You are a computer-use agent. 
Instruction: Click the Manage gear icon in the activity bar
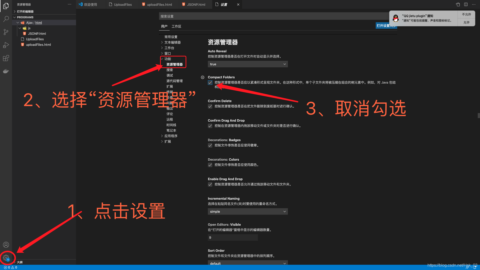click(x=6, y=257)
